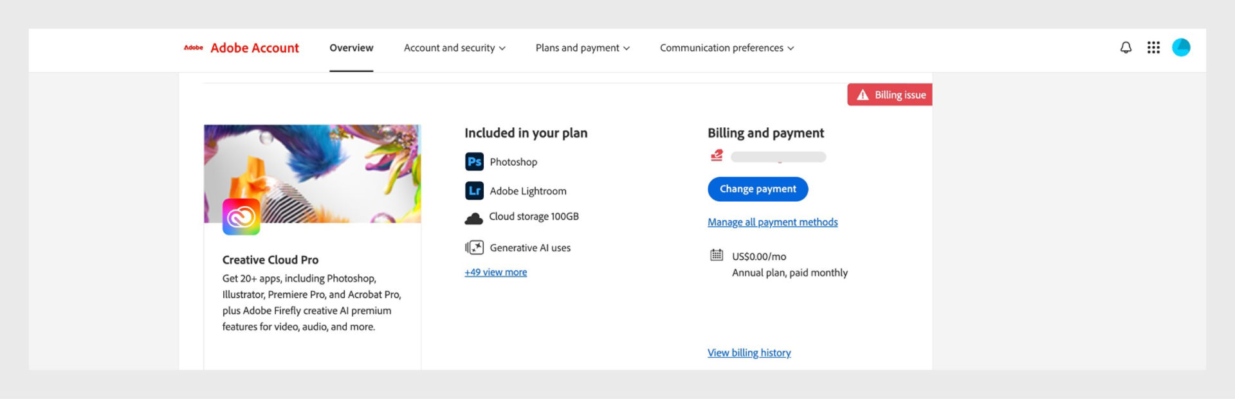1235x399 pixels.
Task: Click the Generative AI uses icon
Action: click(x=474, y=247)
